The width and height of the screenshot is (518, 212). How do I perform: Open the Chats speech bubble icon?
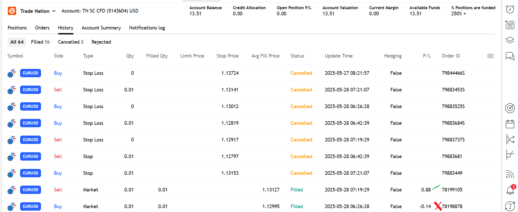pyautogui.click(x=510, y=56)
